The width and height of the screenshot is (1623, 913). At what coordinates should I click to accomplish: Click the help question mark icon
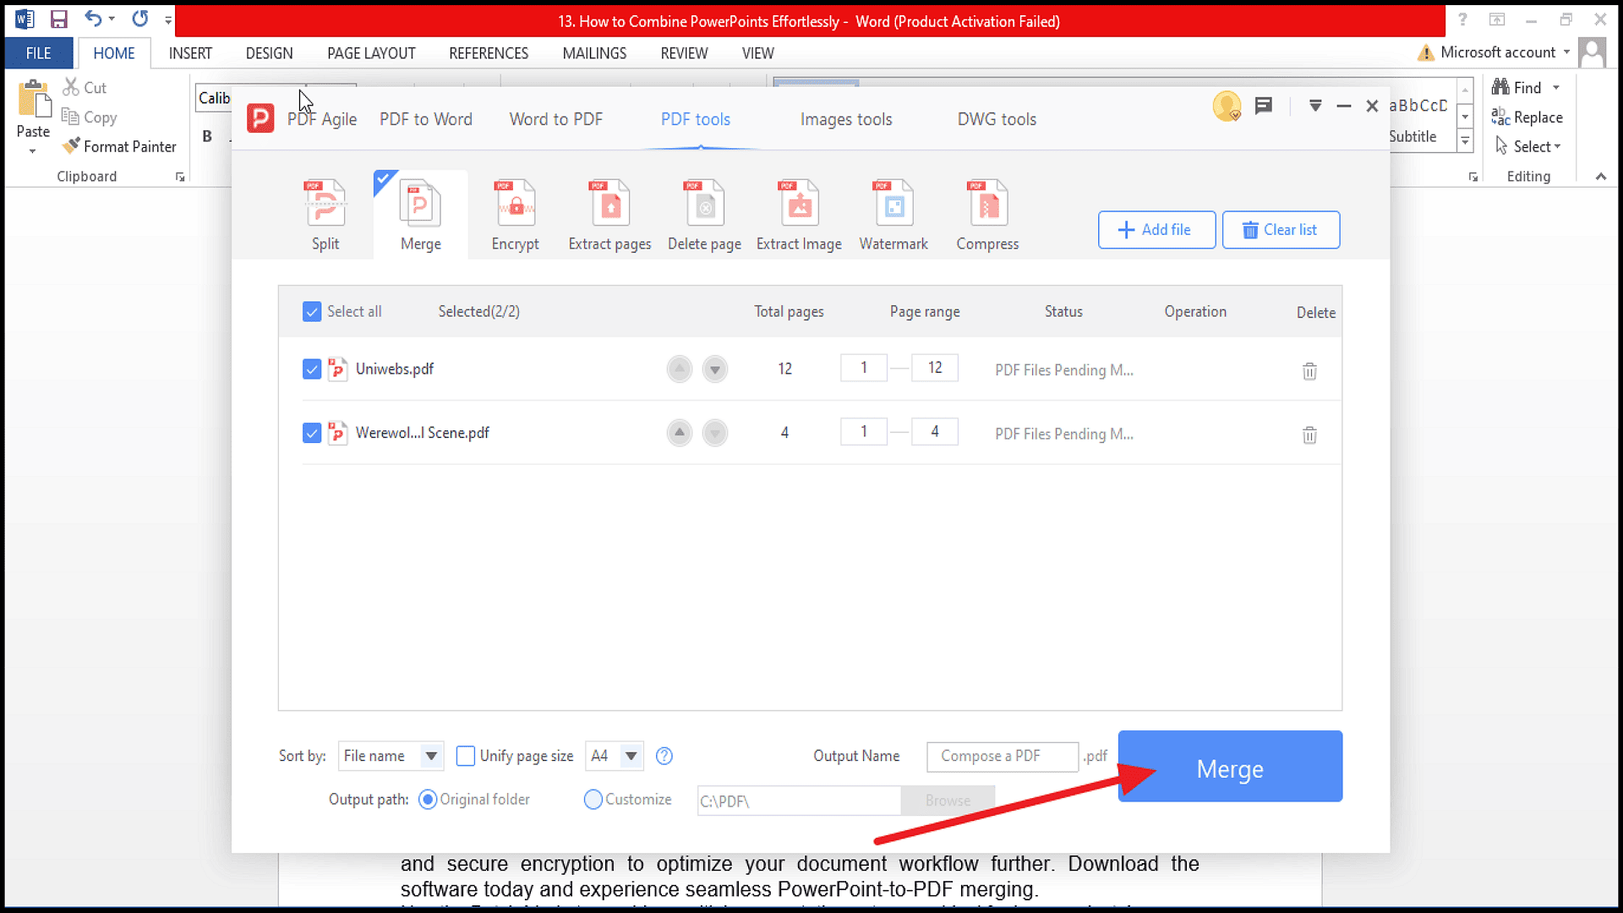pyautogui.click(x=664, y=756)
